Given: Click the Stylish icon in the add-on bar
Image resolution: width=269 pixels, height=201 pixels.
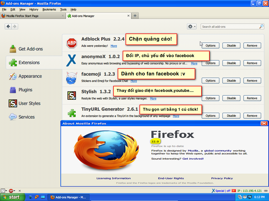Looking at the screenshot, I should [3, 191].
